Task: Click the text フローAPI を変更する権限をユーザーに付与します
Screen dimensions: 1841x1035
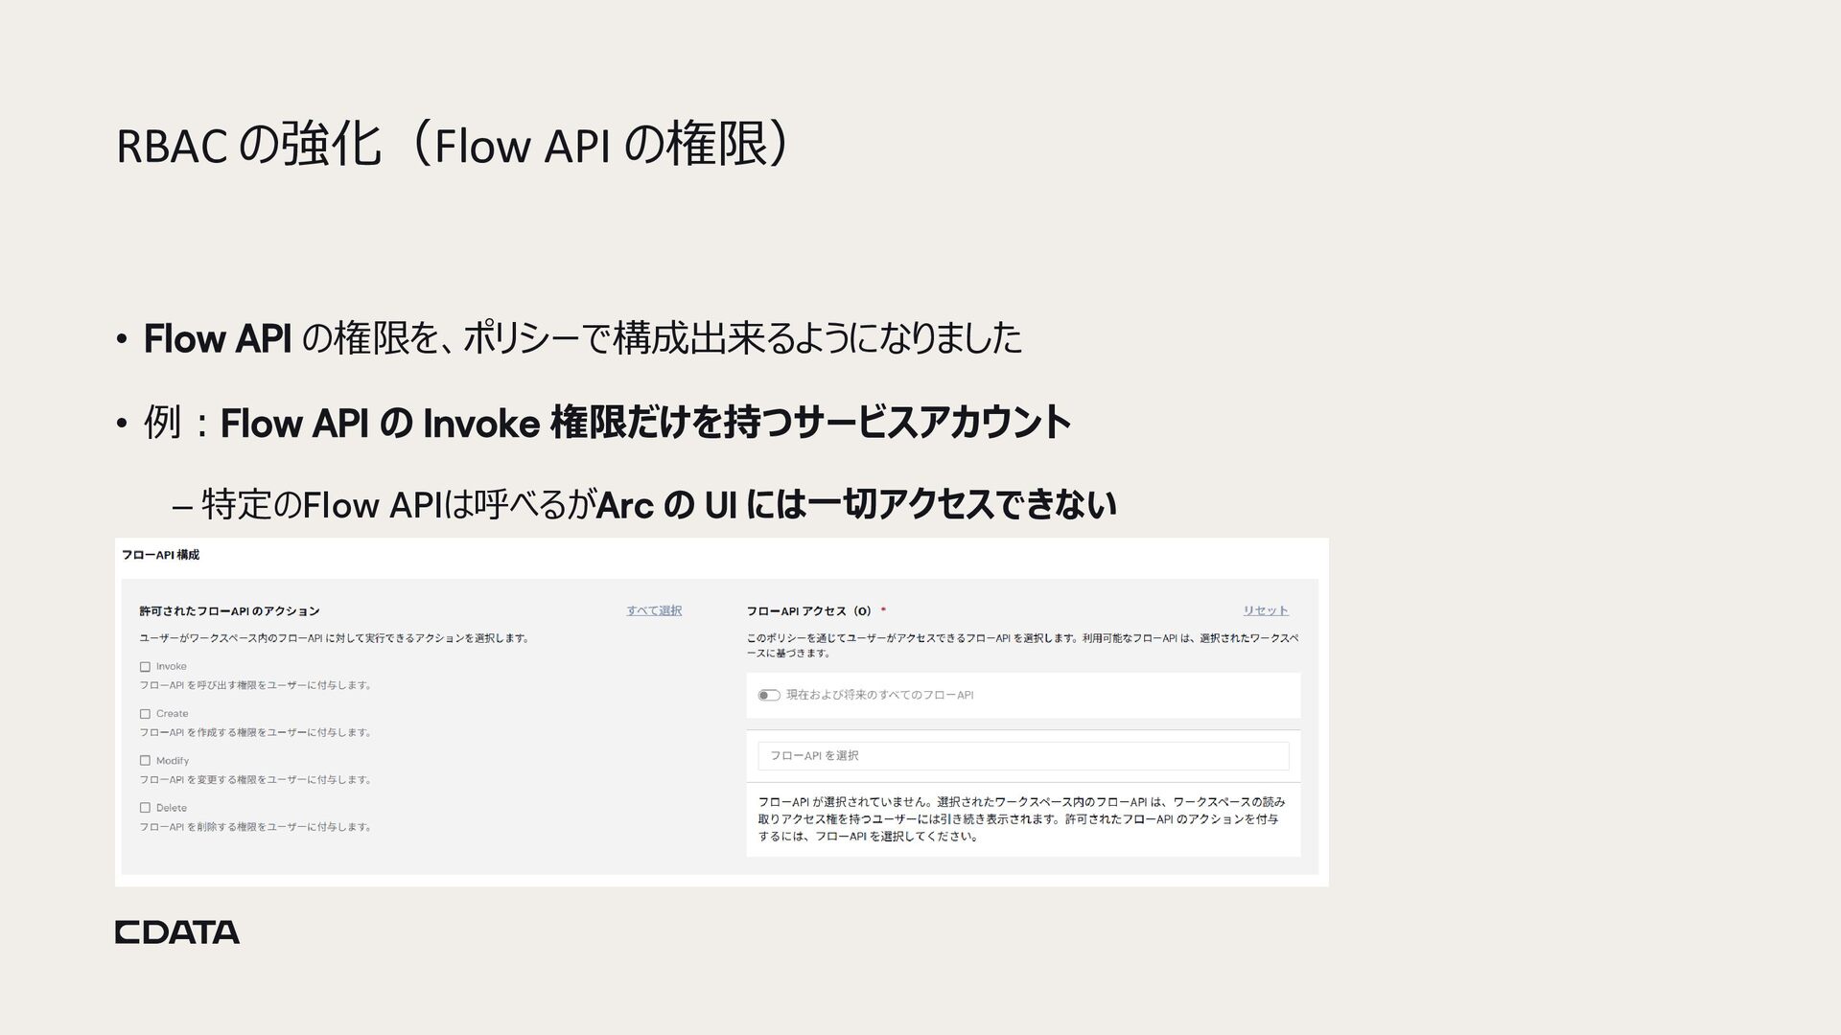Action: point(256,779)
